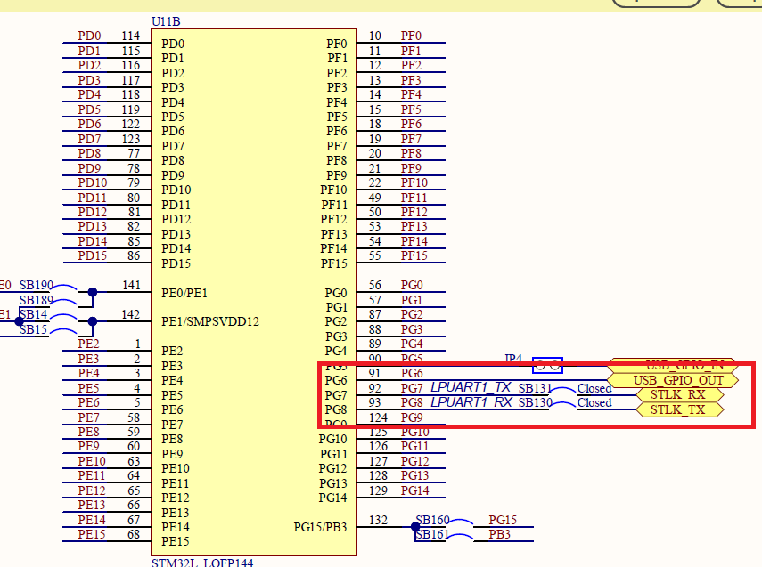Click pin number 129 for PG14
Screen dimensions: 762x567
tap(378, 490)
